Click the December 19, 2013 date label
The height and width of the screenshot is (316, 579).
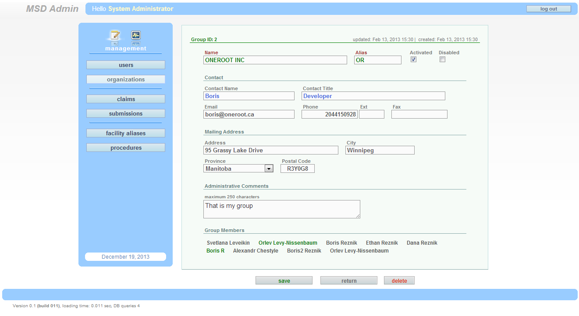(x=125, y=257)
